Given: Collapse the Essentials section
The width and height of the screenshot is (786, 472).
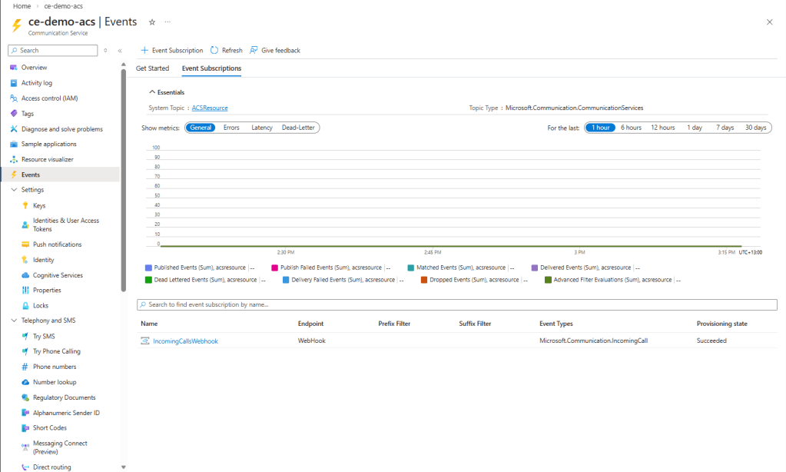Looking at the screenshot, I should click(152, 92).
